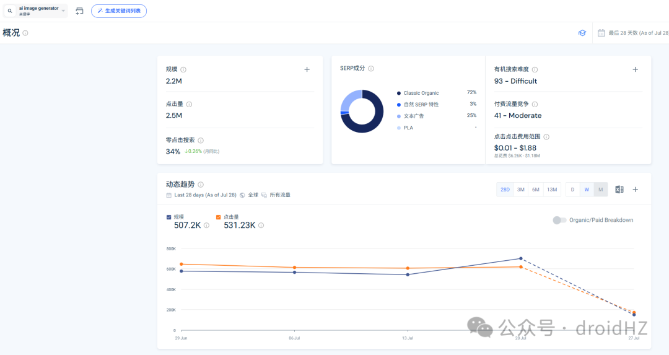Select daily granularity D button

pyautogui.click(x=572, y=190)
